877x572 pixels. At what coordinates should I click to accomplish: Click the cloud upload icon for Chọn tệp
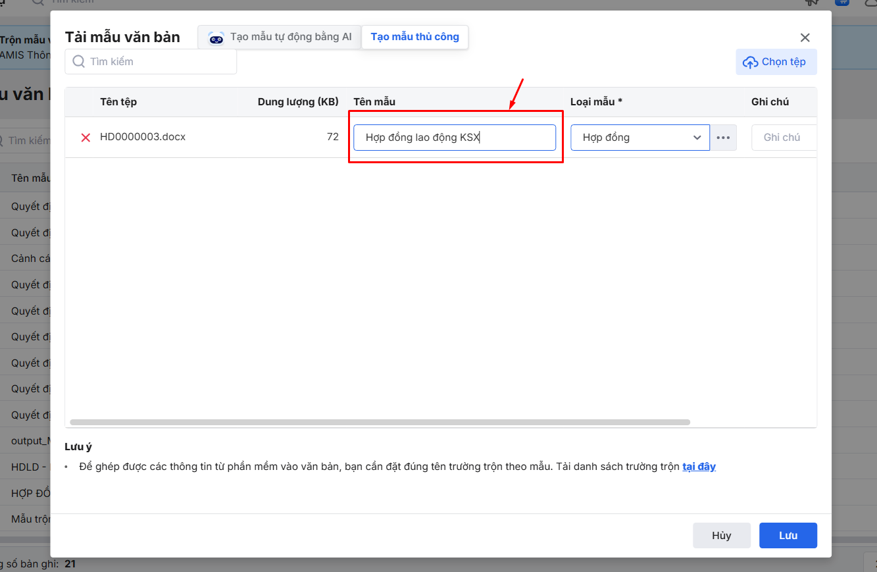pyautogui.click(x=750, y=62)
